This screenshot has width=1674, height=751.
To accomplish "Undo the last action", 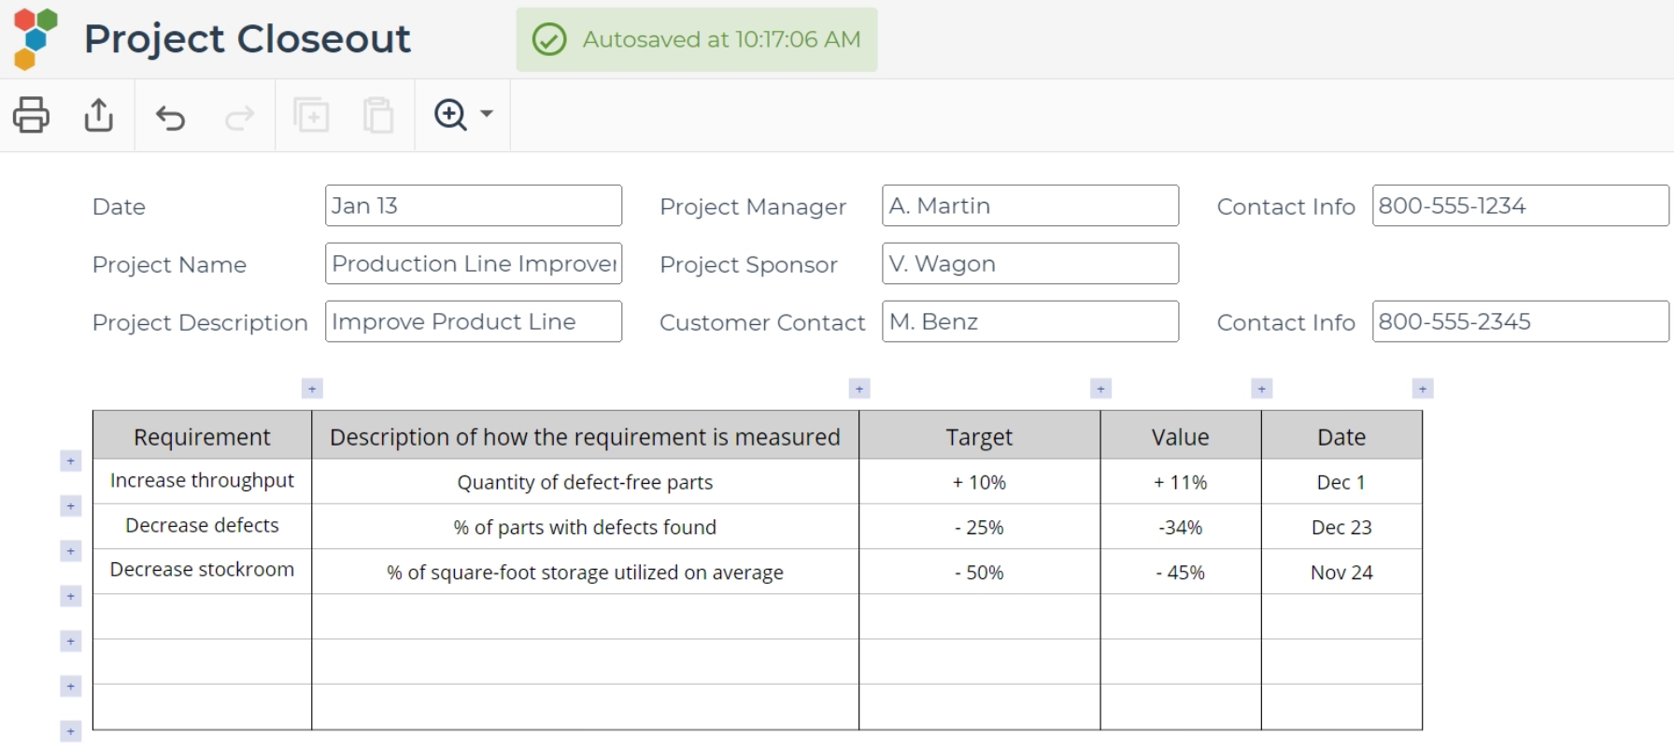I will pos(171,117).
